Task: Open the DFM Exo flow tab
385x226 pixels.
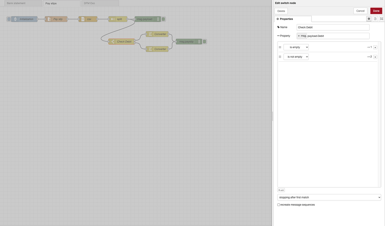Action: (x=90, y=3)
